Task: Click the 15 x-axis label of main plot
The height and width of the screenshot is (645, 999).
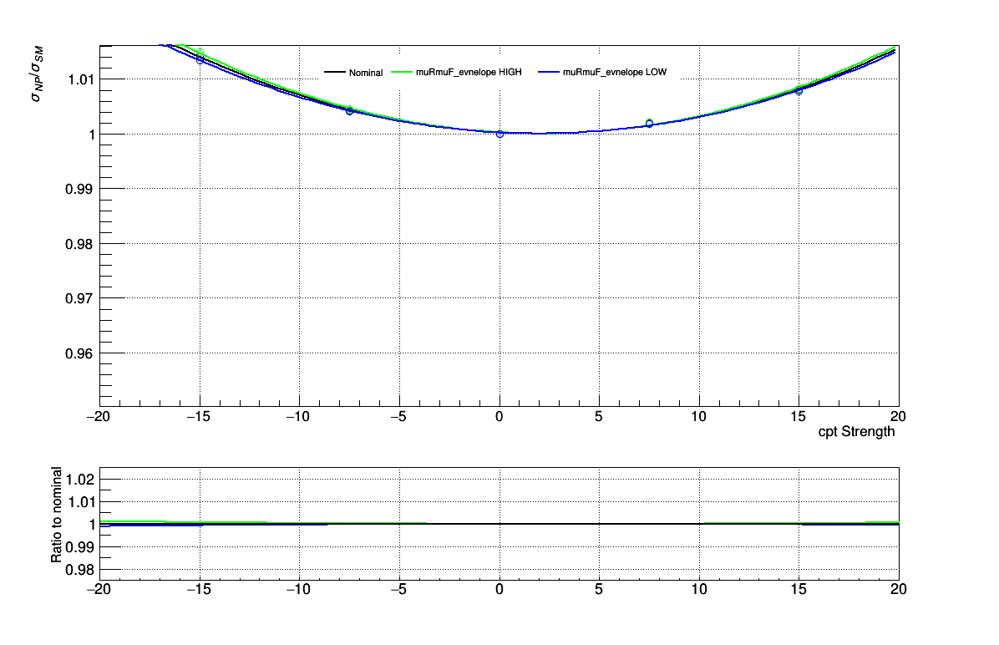Action: 799,417
